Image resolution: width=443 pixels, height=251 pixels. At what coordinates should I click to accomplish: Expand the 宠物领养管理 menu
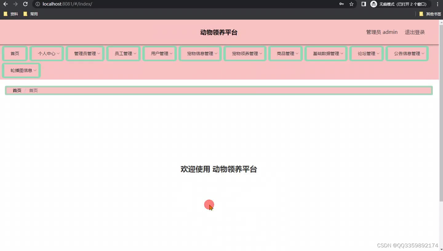click(245, 54)
